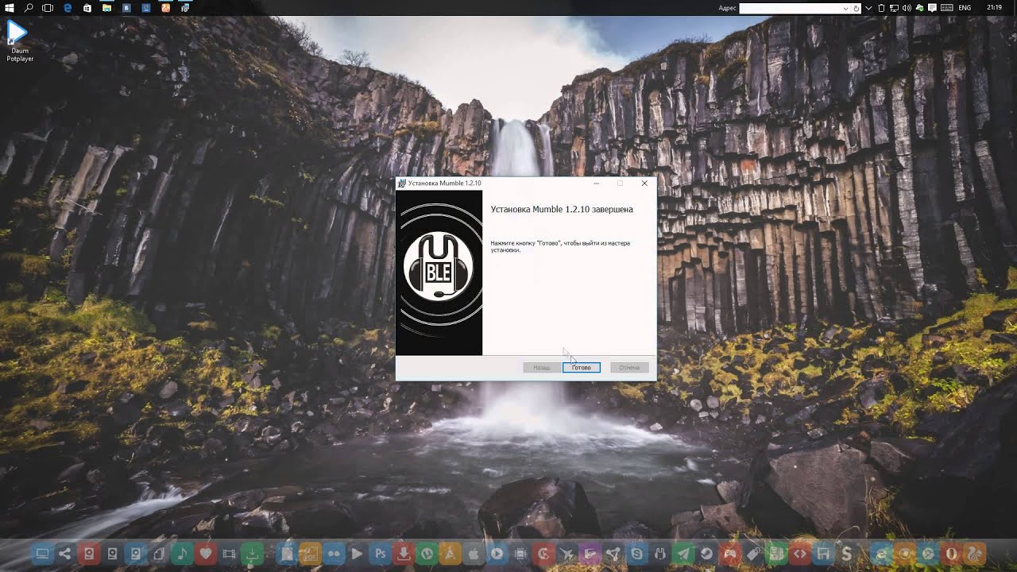Image resolution: width=1017 pixels, height=572 pixels.
Task: Open the Apple logo dock icon
Action: pos(474,553)
